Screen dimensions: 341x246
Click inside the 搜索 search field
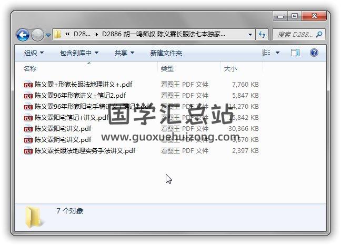295,34
